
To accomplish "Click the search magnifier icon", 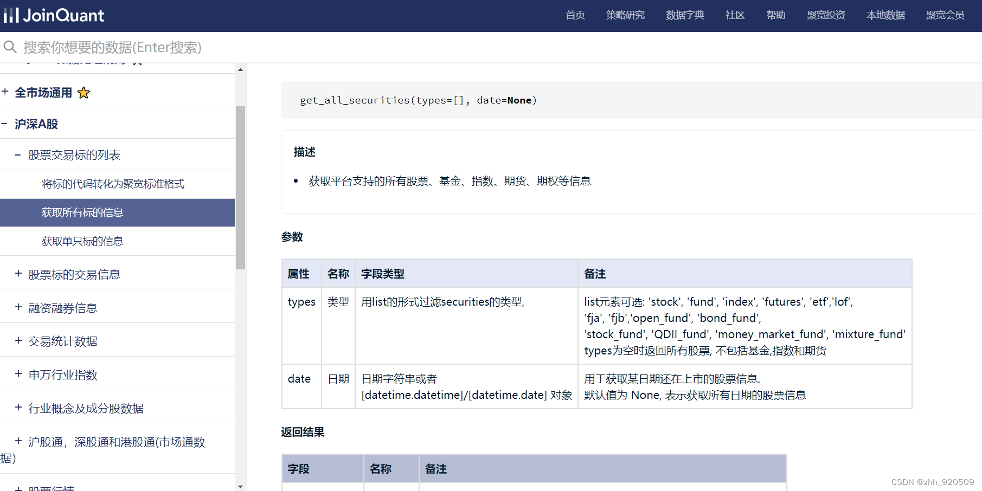I will click(10, 47).
